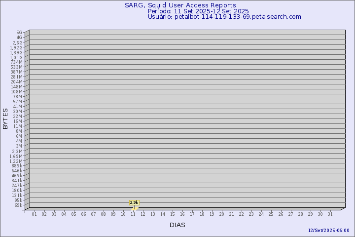Click the 2,9k data label on the chart
The image size is (355, 237).
[134, 202]
